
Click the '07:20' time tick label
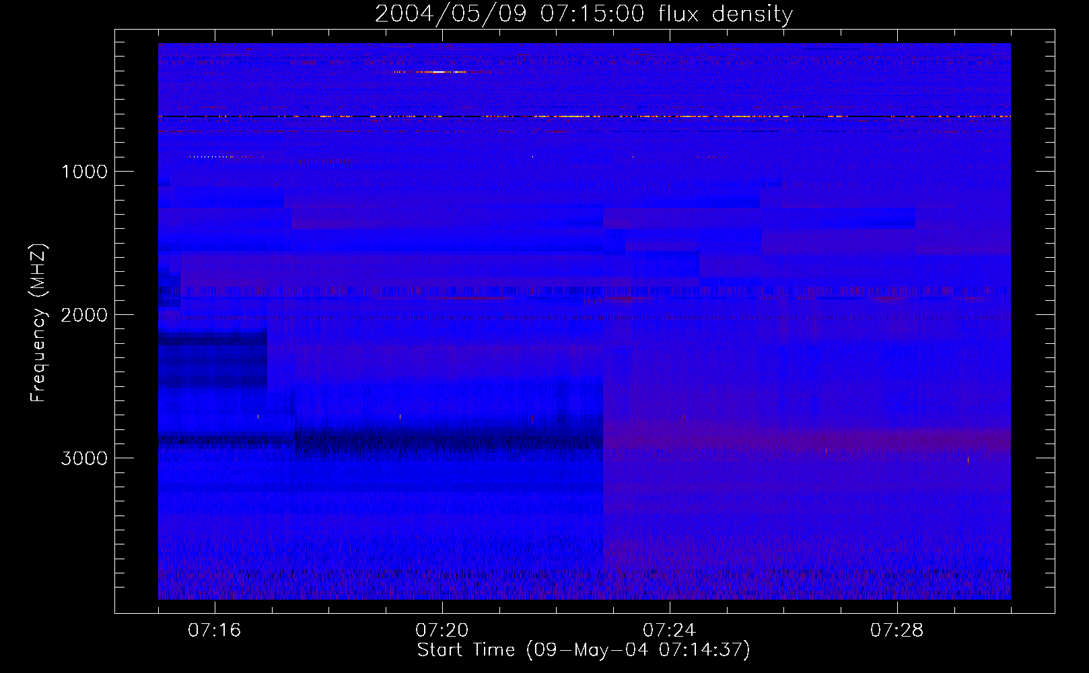pos(442,631)
